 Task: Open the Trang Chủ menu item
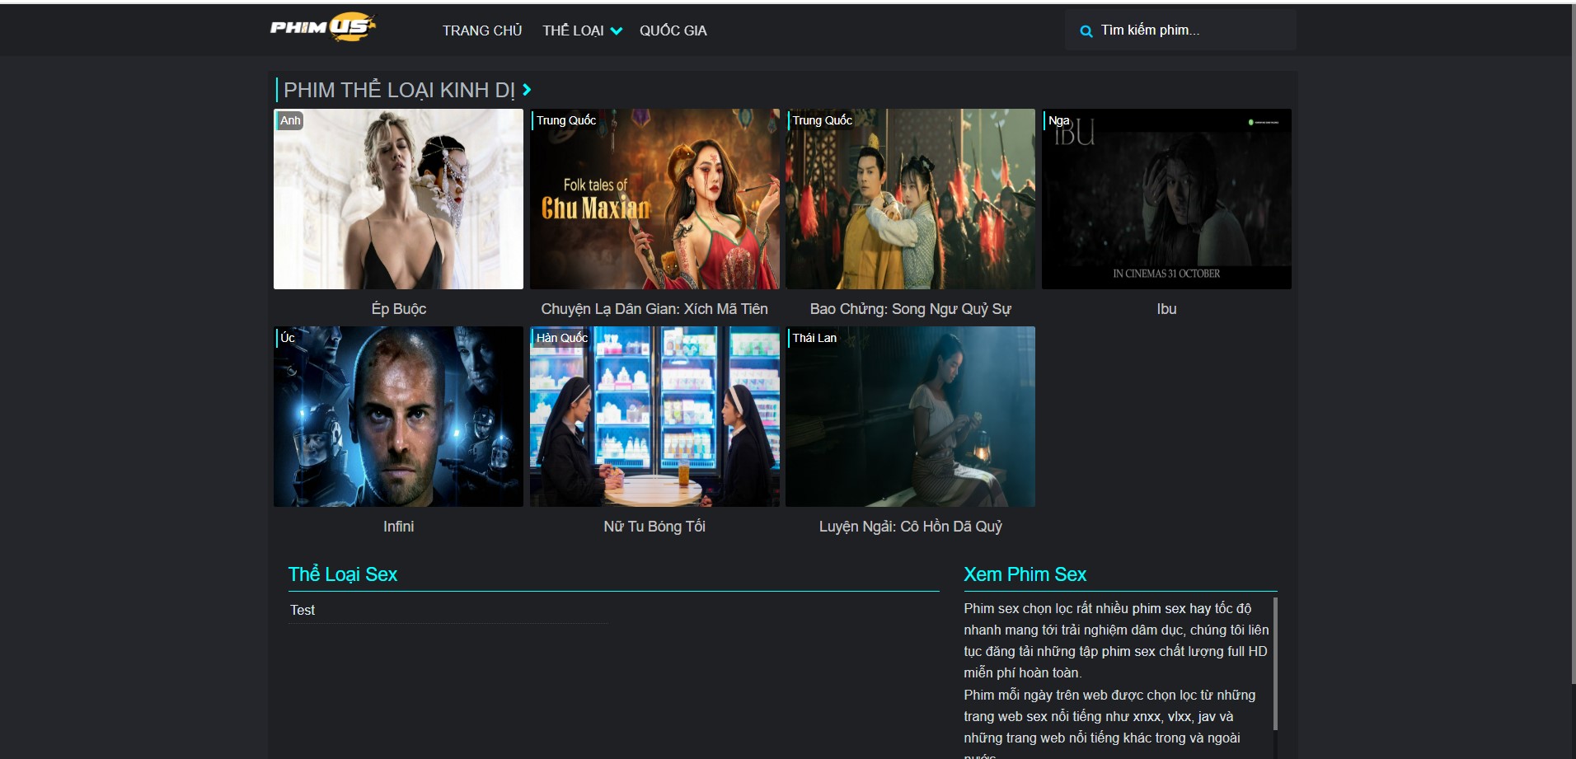click(x=481, y=30)
